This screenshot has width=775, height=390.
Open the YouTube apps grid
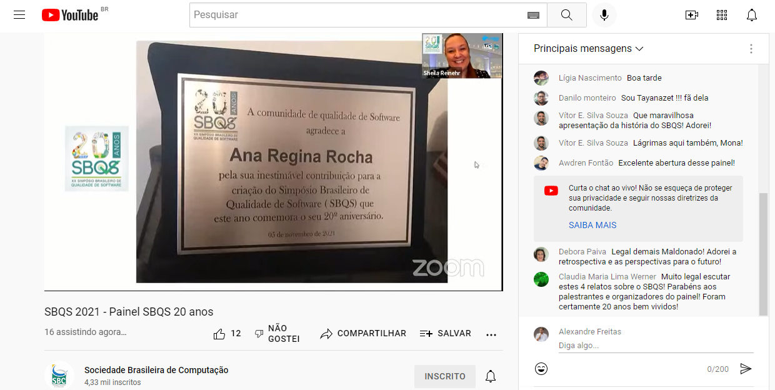pos(722,15)
